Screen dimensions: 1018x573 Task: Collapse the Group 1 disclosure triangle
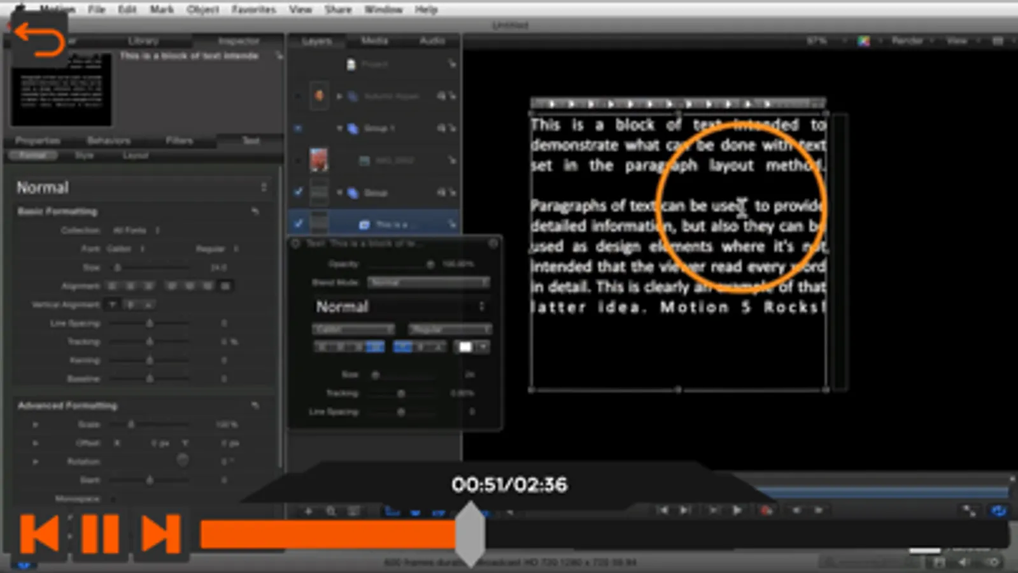(x=339, y=128)
